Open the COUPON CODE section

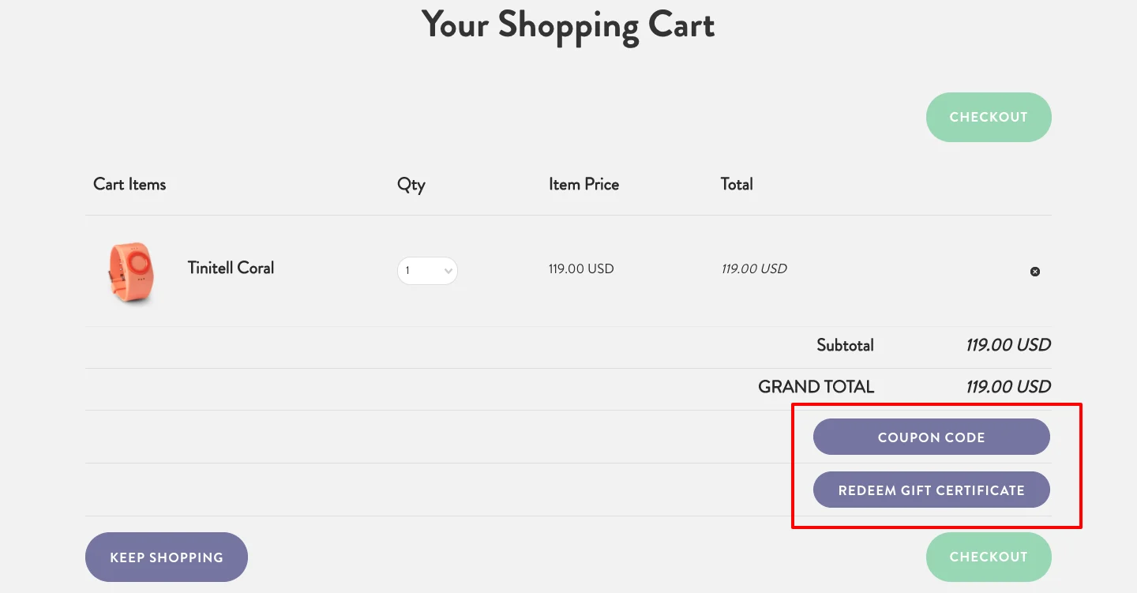tap(931, 437)
